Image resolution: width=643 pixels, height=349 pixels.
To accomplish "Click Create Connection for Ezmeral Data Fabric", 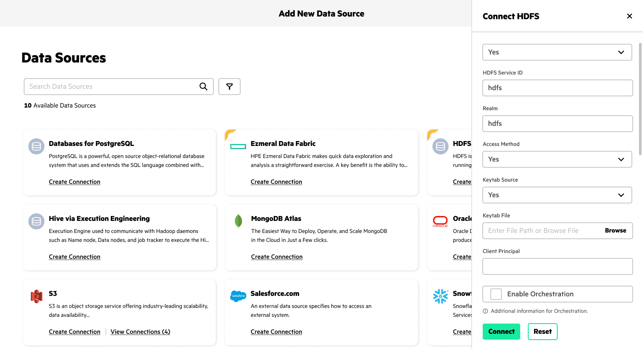I will (x=276, y=182).
